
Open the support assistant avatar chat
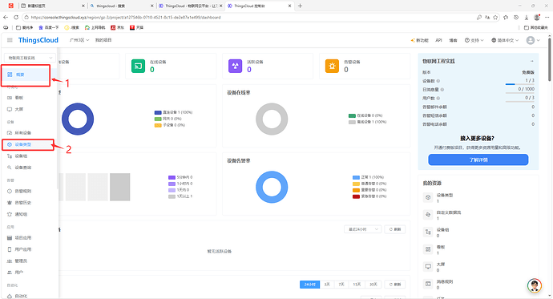point(535,285)
